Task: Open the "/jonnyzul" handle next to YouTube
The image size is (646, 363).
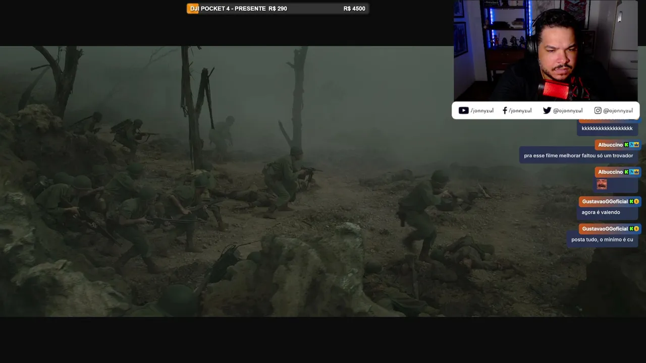Action: (x=481, y=110)
